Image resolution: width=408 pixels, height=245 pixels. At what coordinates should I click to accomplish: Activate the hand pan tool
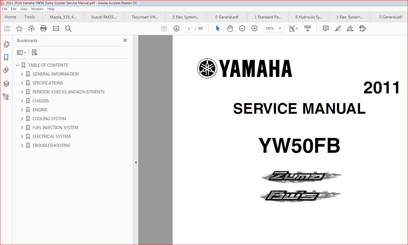[230, 28]
